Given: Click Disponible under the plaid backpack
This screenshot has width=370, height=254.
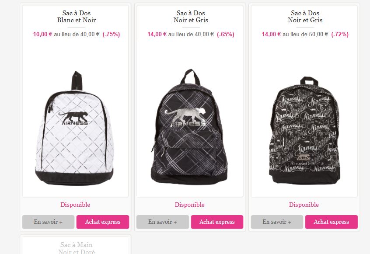Looking at the screenshot, I should [x=189, y=205].
